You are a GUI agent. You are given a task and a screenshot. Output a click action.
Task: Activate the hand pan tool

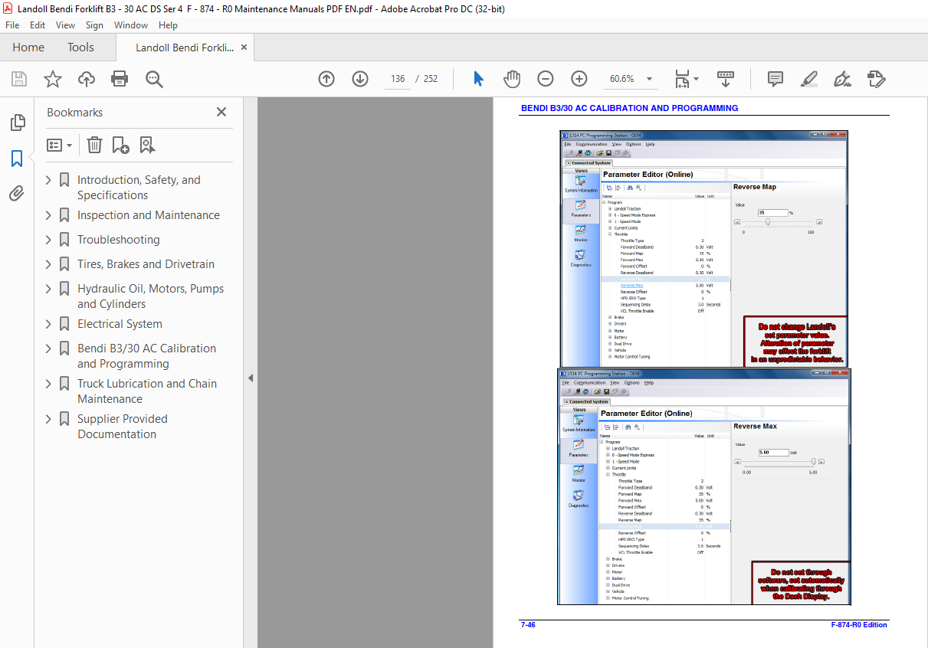[x=512, y=79]
